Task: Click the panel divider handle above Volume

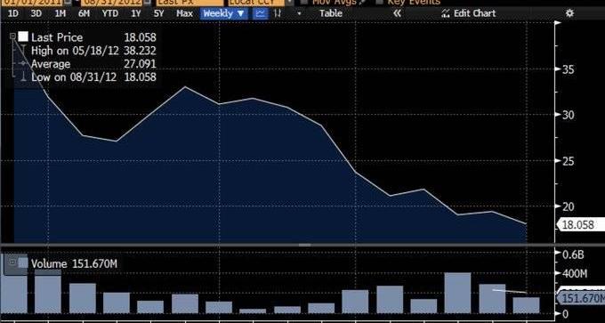Action: [x=305, y=245]
